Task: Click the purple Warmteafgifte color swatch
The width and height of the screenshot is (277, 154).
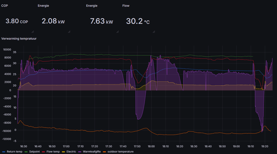Action: 80,152
